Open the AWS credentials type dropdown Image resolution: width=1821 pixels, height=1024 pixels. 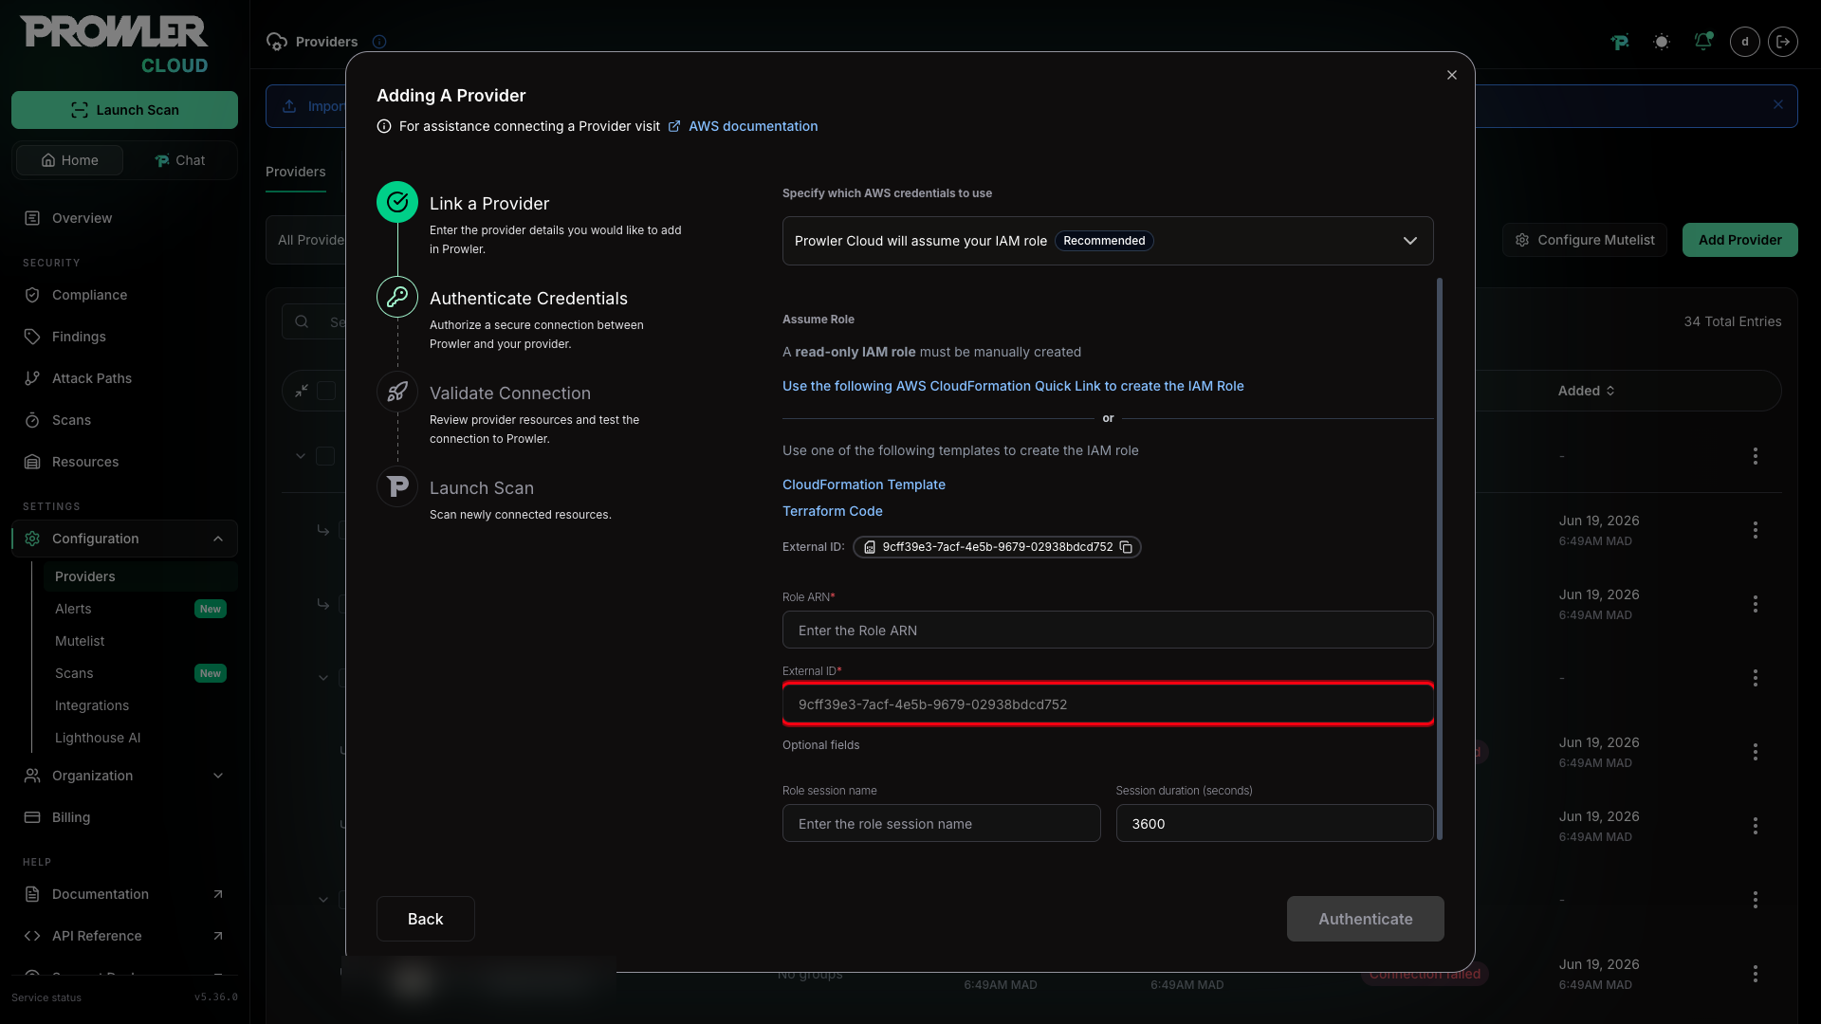(1108, 241)
